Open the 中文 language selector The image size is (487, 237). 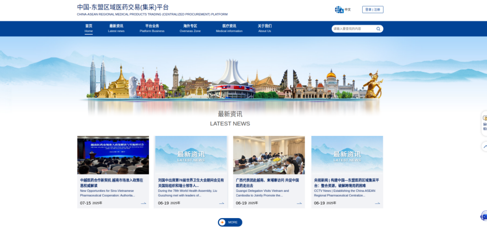coord(347,9)
